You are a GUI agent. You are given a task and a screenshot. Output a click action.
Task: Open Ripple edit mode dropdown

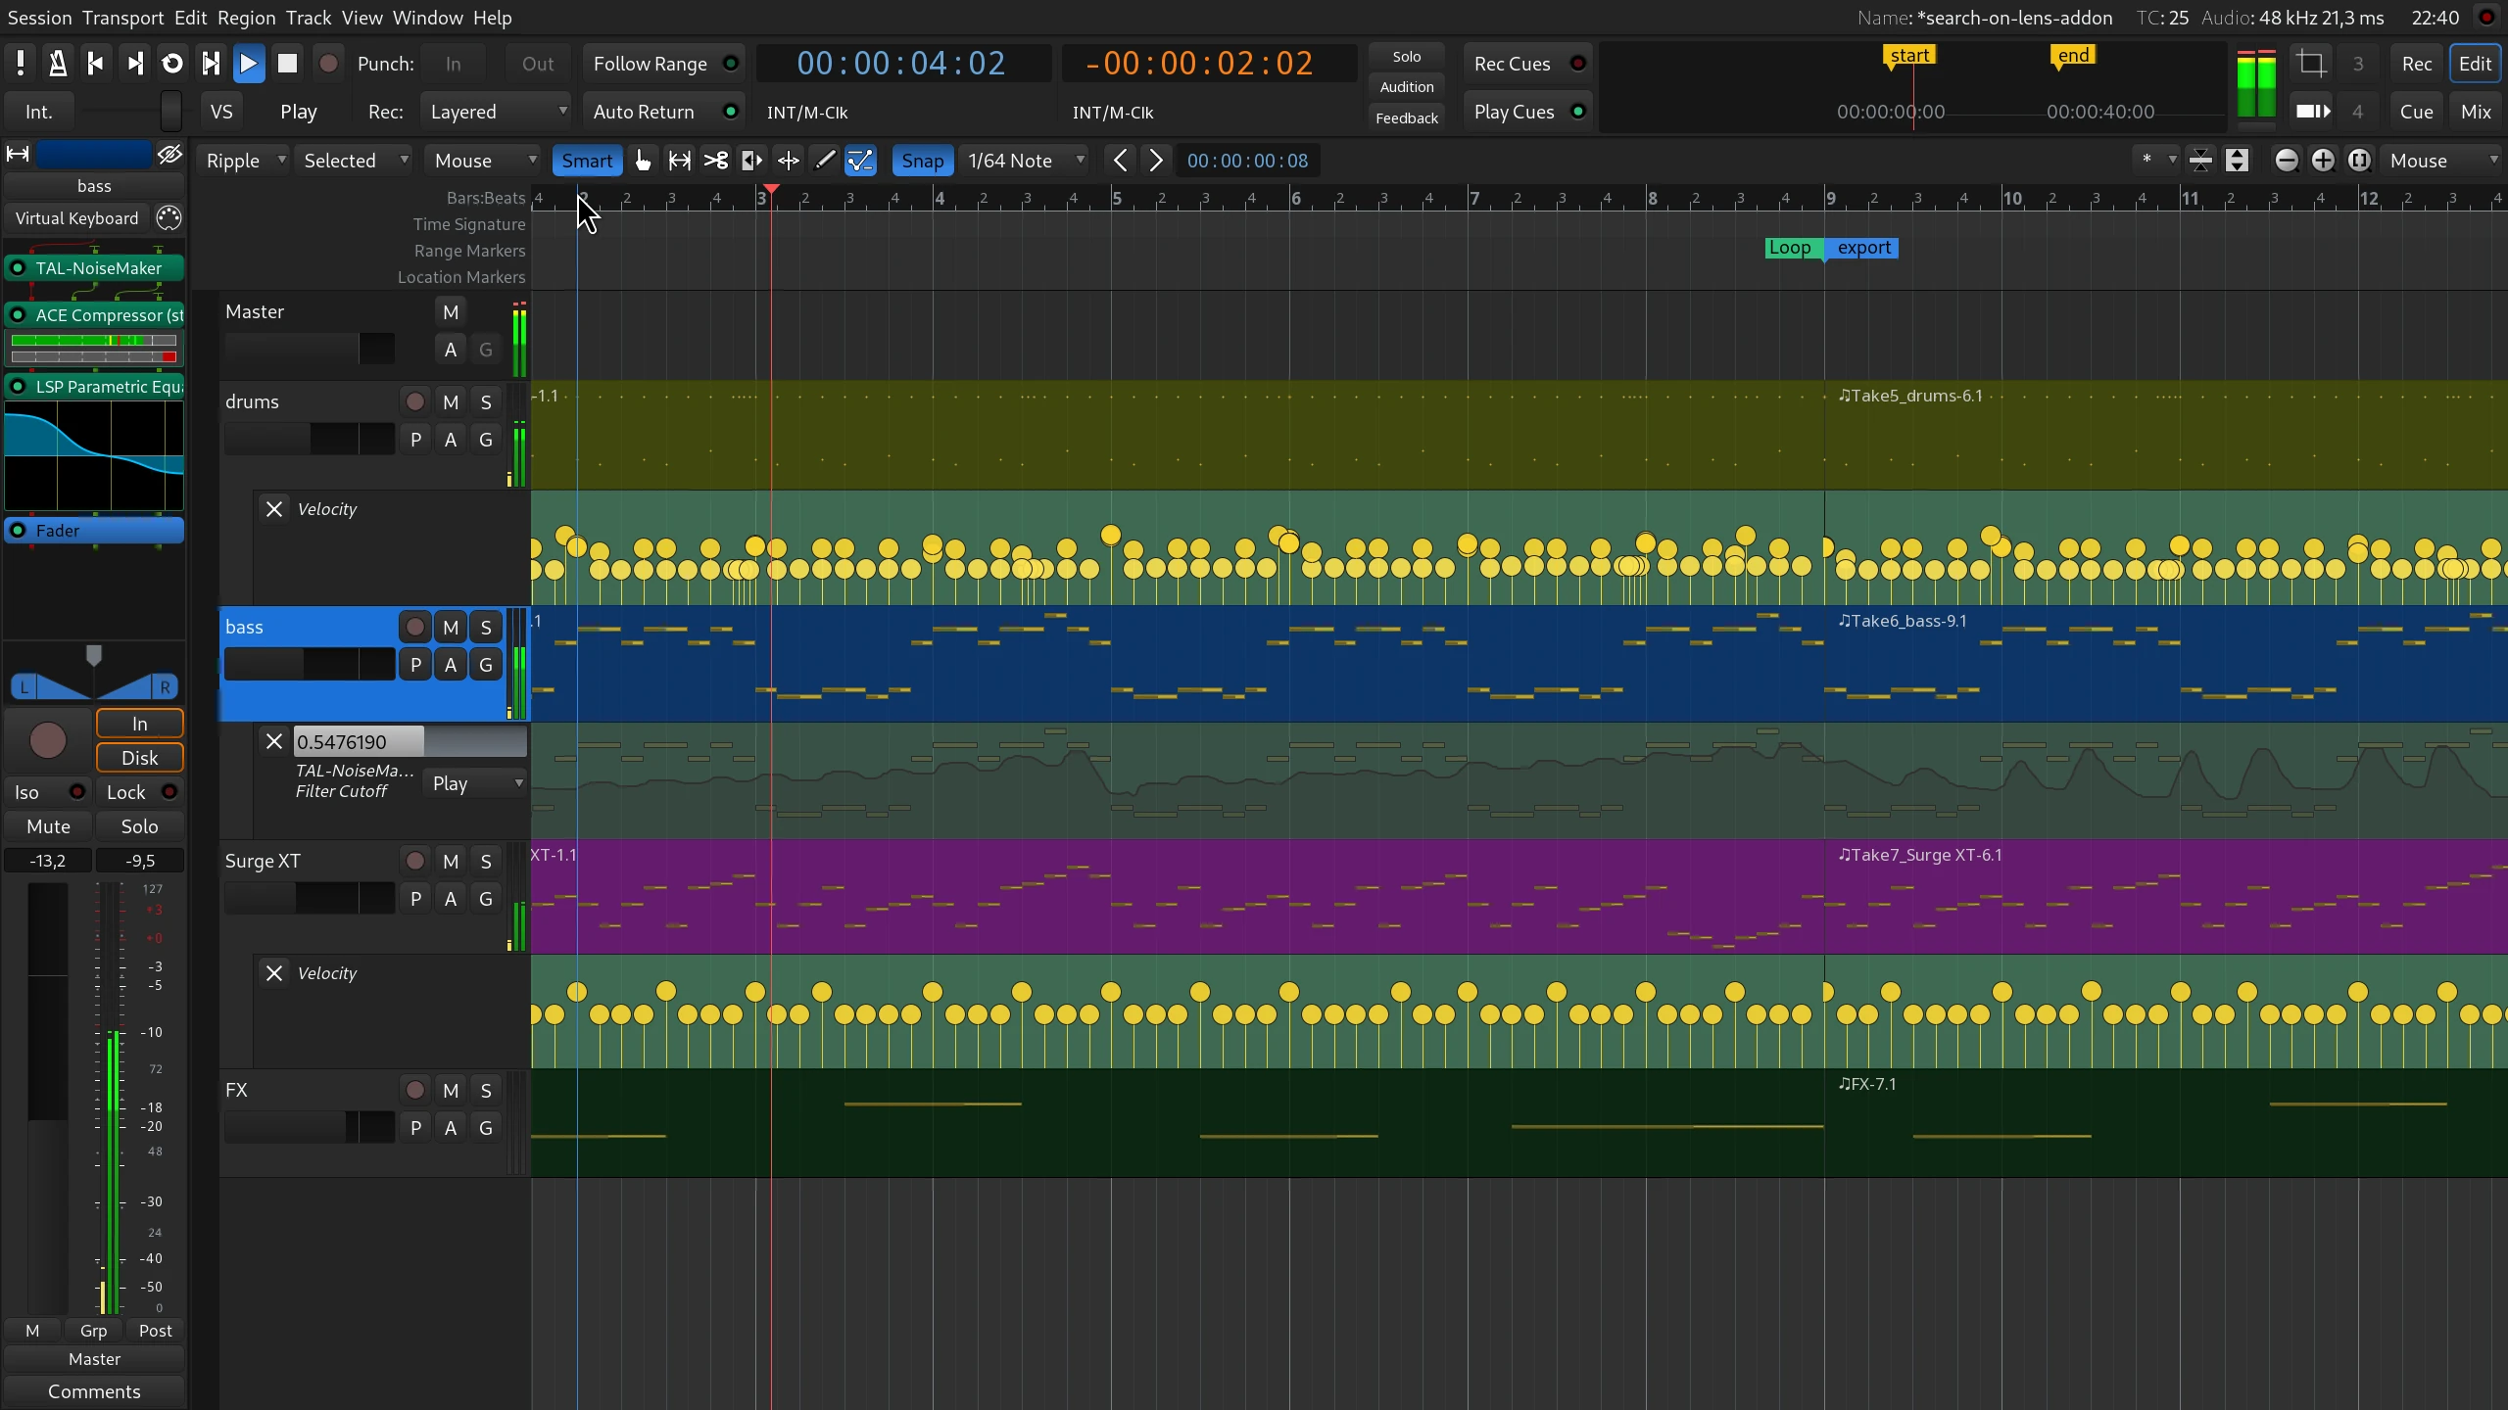pyautogui.click(x=244, y=161)
